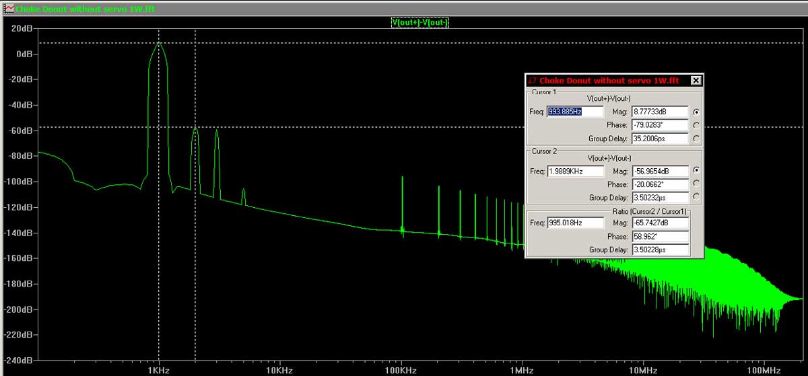The width and height of the screenshot is (808, 376).
Task: Click the third harmonic peak near 3KHz
Action: 216,130
